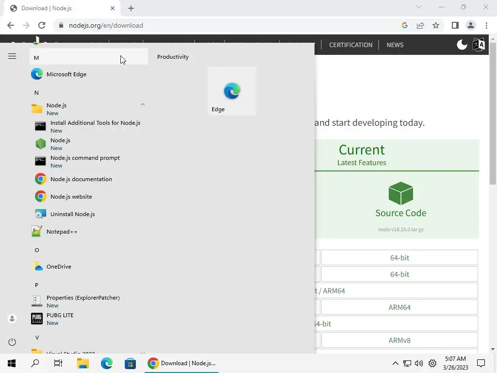The height and width of the screenshot is (373, 497).
Task: Open Task View on the taskbar
Action: pos(58,363)
